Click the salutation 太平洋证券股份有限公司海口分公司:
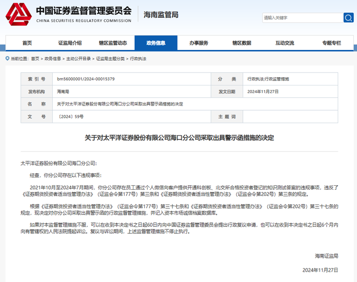The width and height of the screenshot is (357, 282). pos(59,163)
